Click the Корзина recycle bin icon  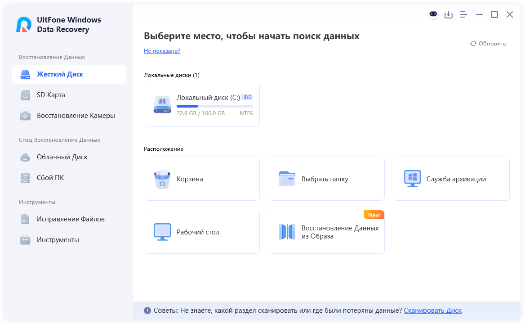(162, 179)
